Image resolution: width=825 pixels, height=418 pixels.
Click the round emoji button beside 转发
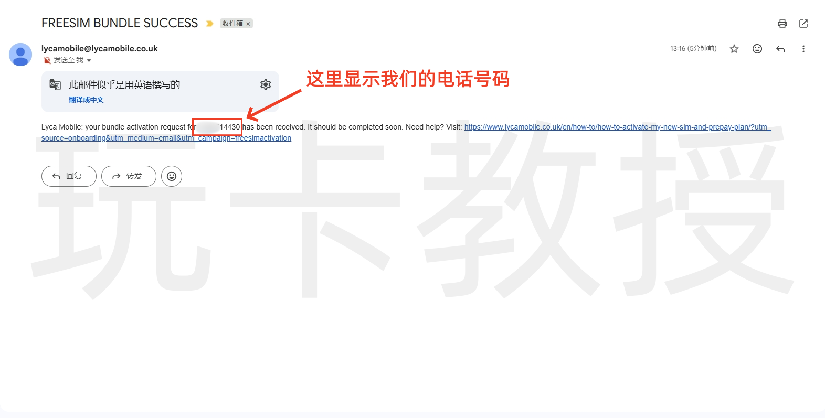click(x=172, y=176)
